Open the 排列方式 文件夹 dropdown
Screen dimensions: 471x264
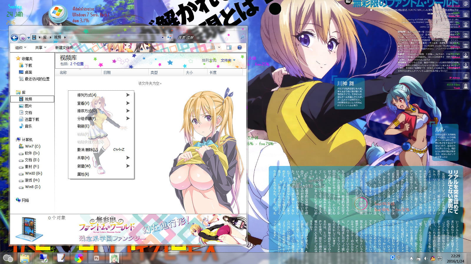tap(228, 60)
